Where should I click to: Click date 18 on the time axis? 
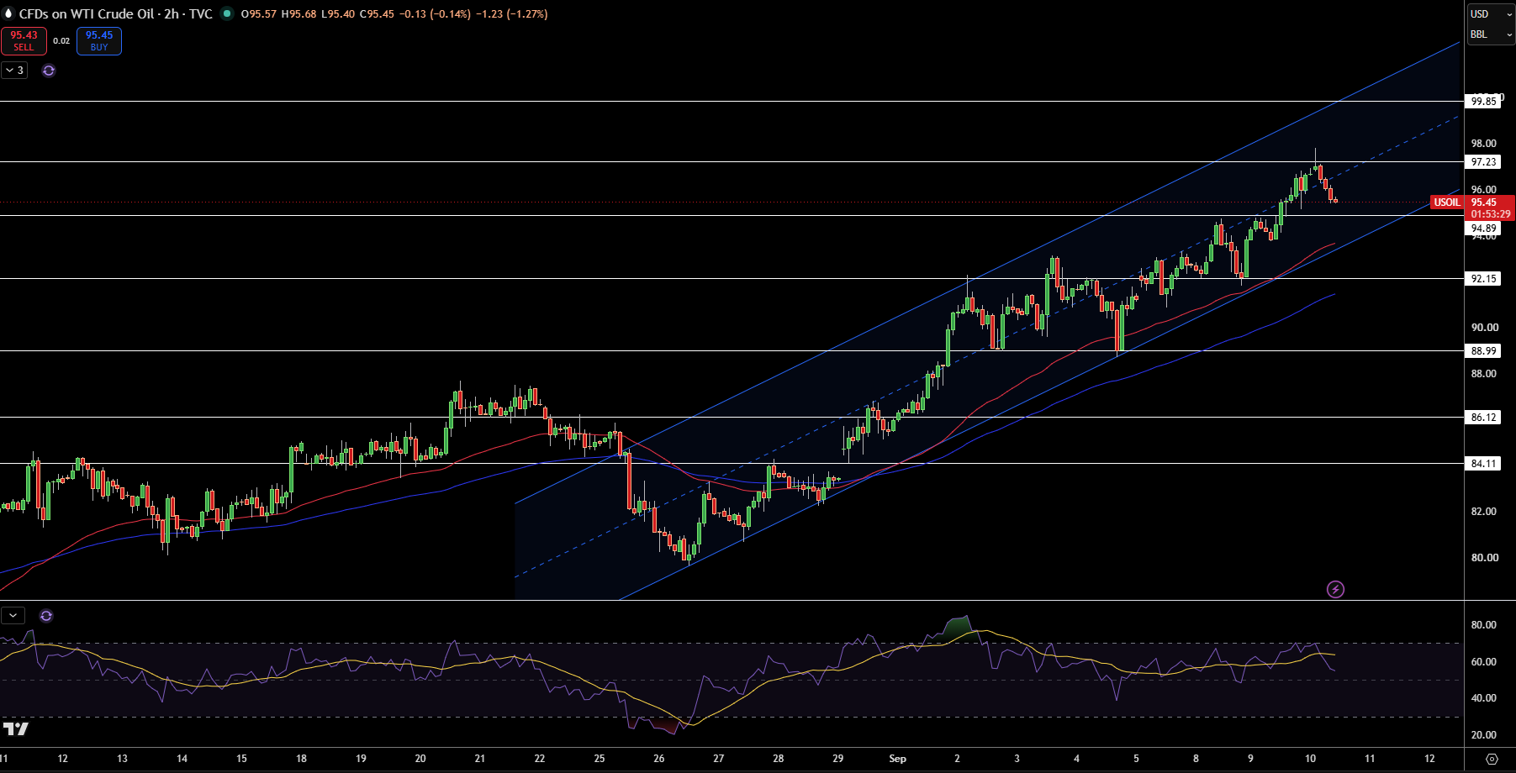[x=301, y=759]
